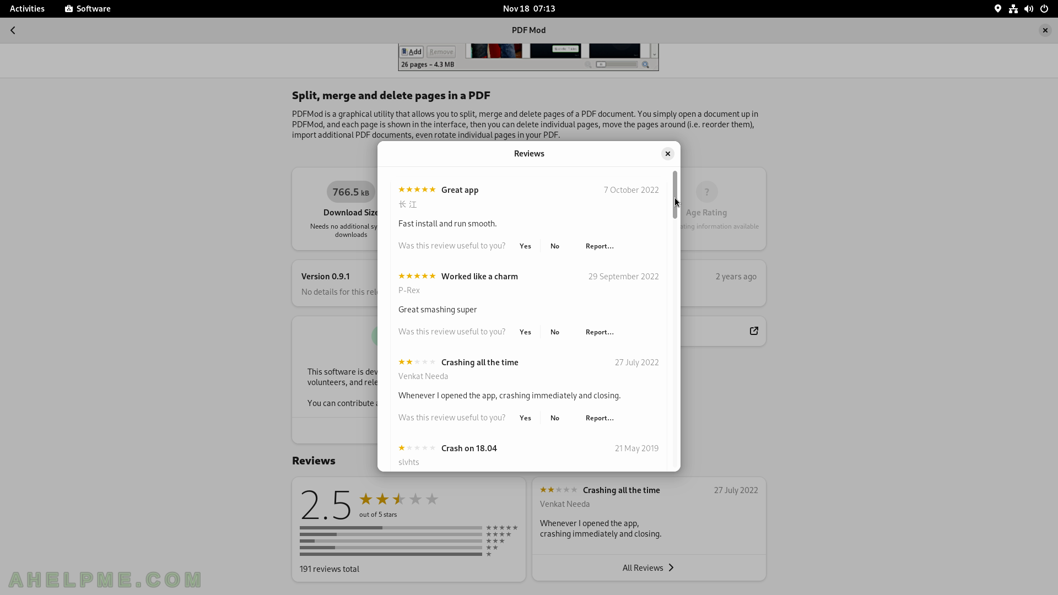Click reviewer name P-Rex
The height and width of the screenshot is (595, 1058).
pos(409,290)
